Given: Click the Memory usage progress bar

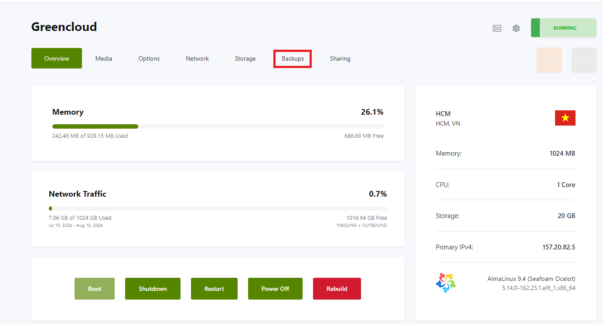Looking at the screenshot, I should click(218, 126).
